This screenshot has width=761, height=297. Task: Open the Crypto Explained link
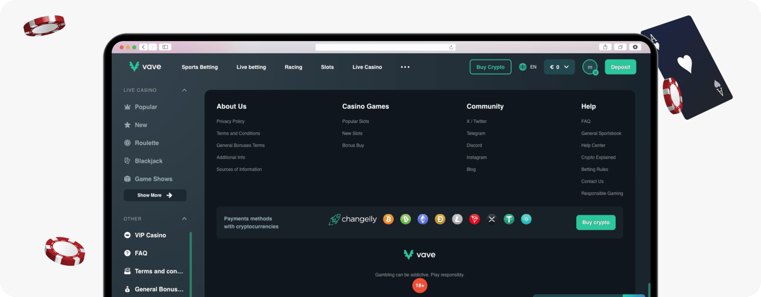(x=598, y=157)
